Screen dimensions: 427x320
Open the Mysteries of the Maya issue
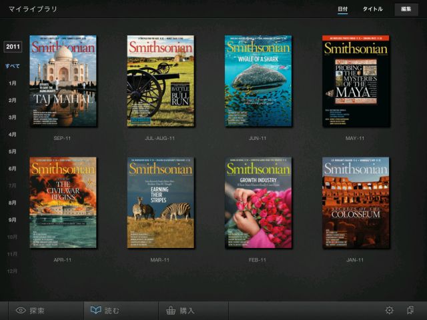(x=356, y=81)
